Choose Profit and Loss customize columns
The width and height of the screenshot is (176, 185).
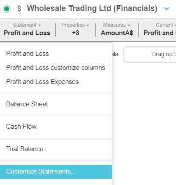(56, 68)
